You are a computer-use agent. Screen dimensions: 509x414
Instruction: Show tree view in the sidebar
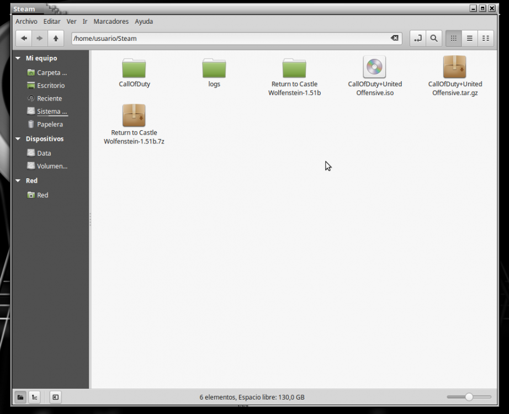point(35,397)
